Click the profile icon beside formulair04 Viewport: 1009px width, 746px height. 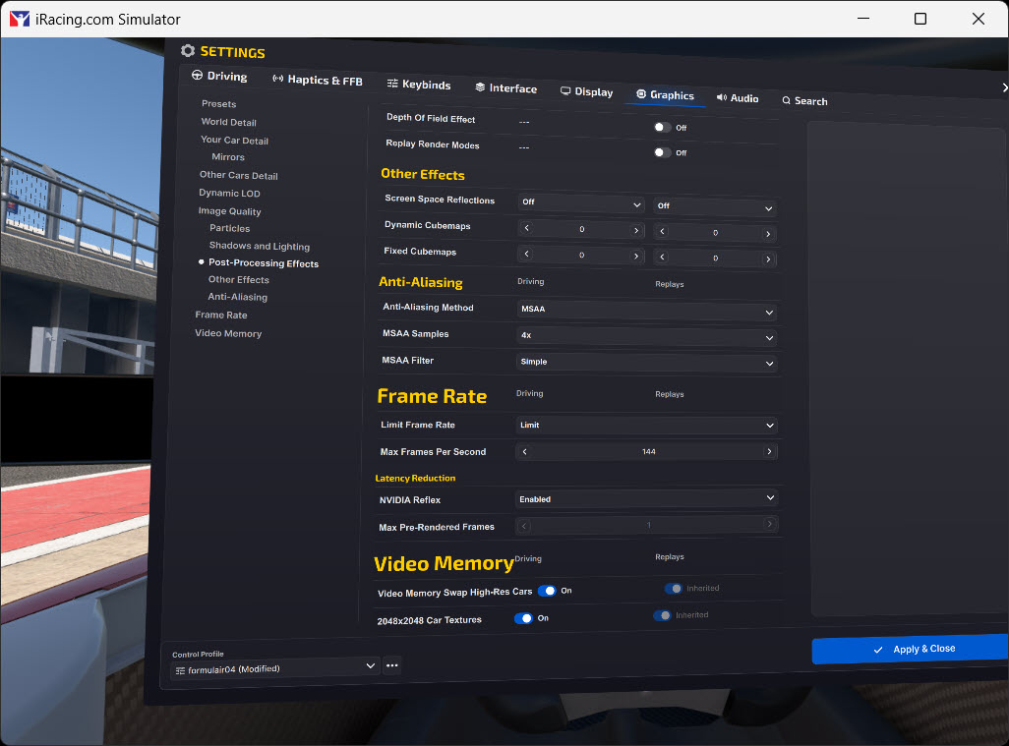180,670
